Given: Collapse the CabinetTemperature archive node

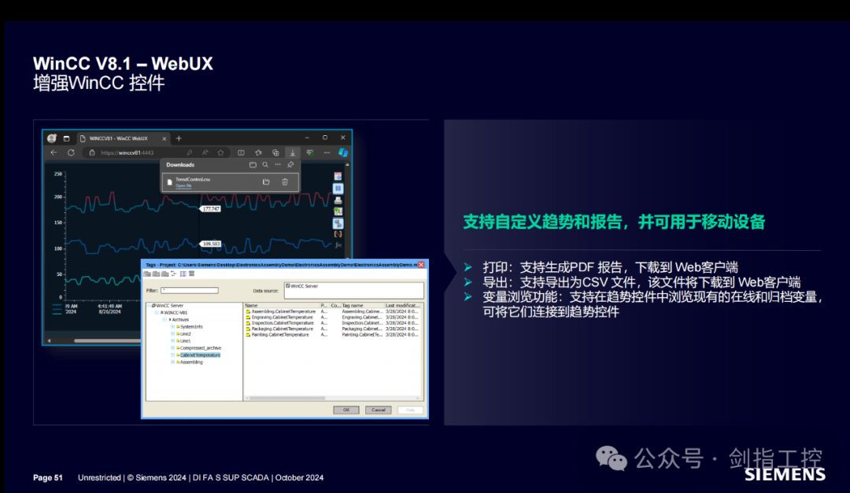Looking at the screenshot, I should tap(172, 355).
